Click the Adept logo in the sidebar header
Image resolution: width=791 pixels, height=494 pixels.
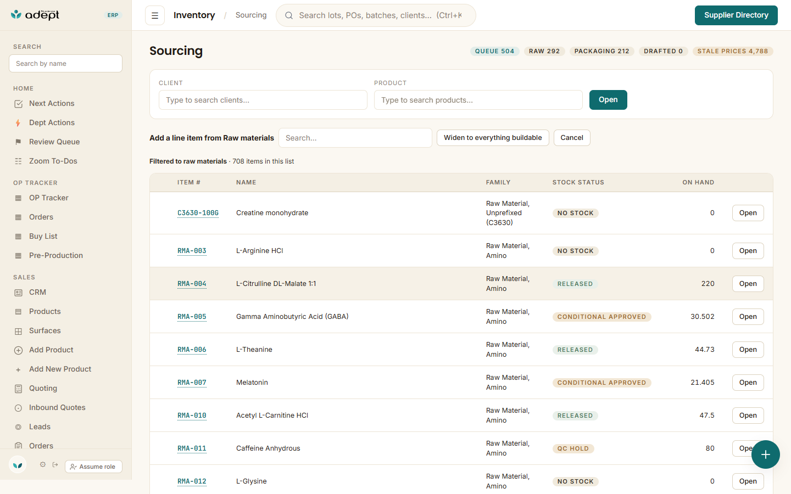point(35,15)
